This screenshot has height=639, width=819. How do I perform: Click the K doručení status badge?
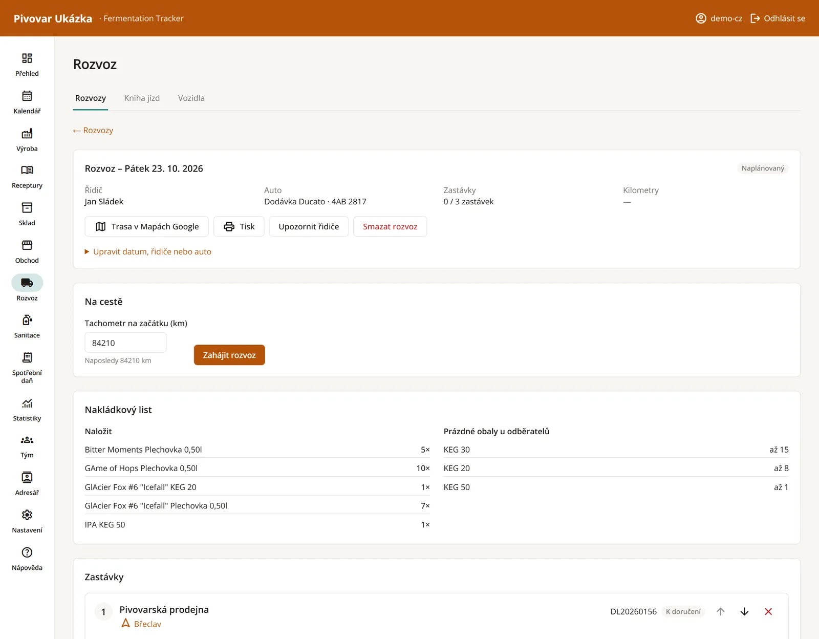point(683,611)
